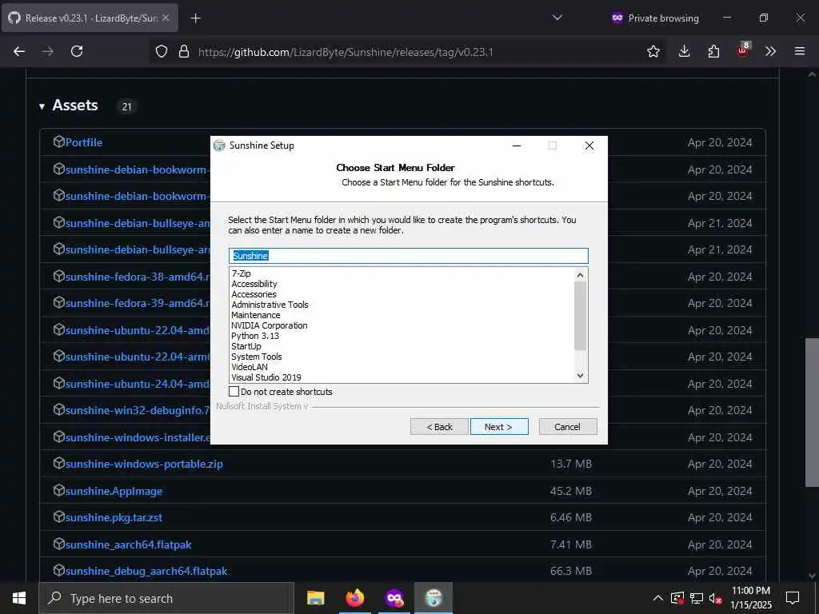
Task: Open the Windows Start menu
Action: (x=19, y=598)
